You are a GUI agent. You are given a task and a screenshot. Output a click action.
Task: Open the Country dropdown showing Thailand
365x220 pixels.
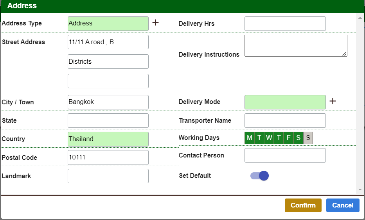[x=108, y=139]
